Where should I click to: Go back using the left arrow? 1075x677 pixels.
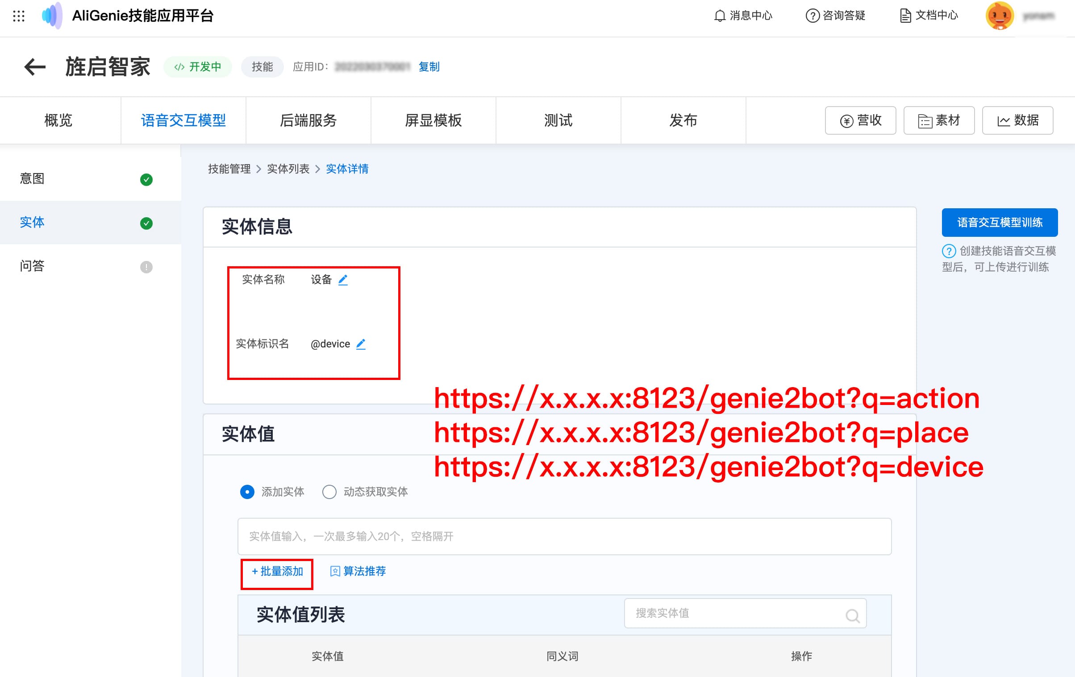coord(35,67)
